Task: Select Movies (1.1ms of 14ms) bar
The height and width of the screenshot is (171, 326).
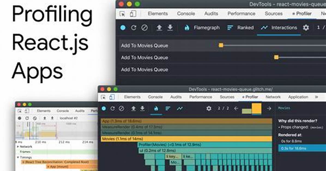Action: click(186, 139)
